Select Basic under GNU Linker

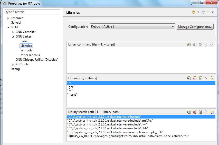click(x=24, y=41)
